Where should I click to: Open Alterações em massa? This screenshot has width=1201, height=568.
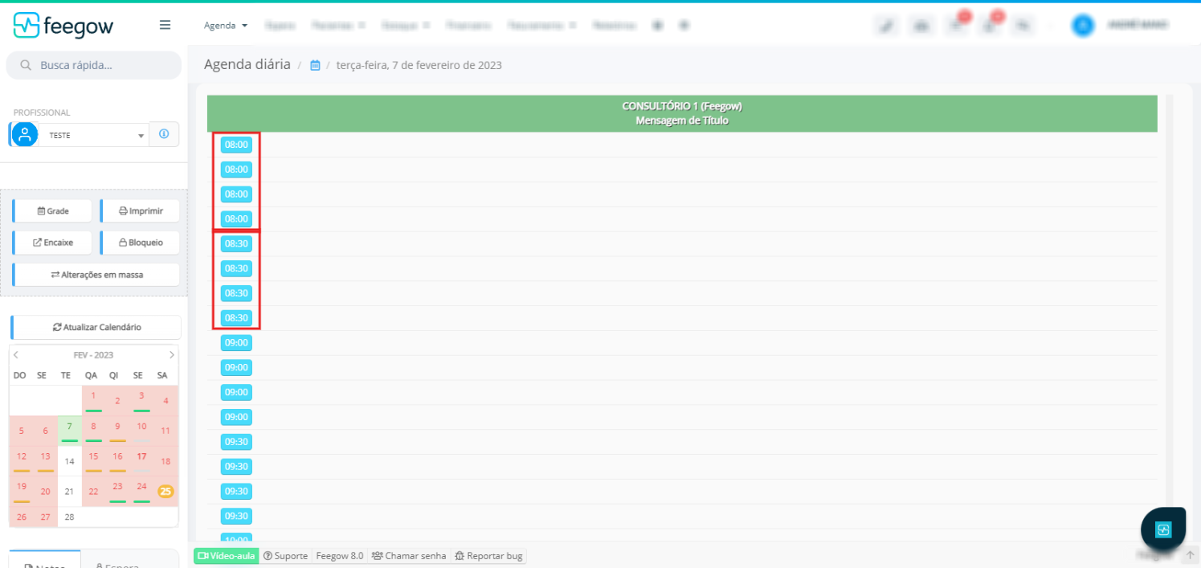pyautogui.click(x=96, y=274)
